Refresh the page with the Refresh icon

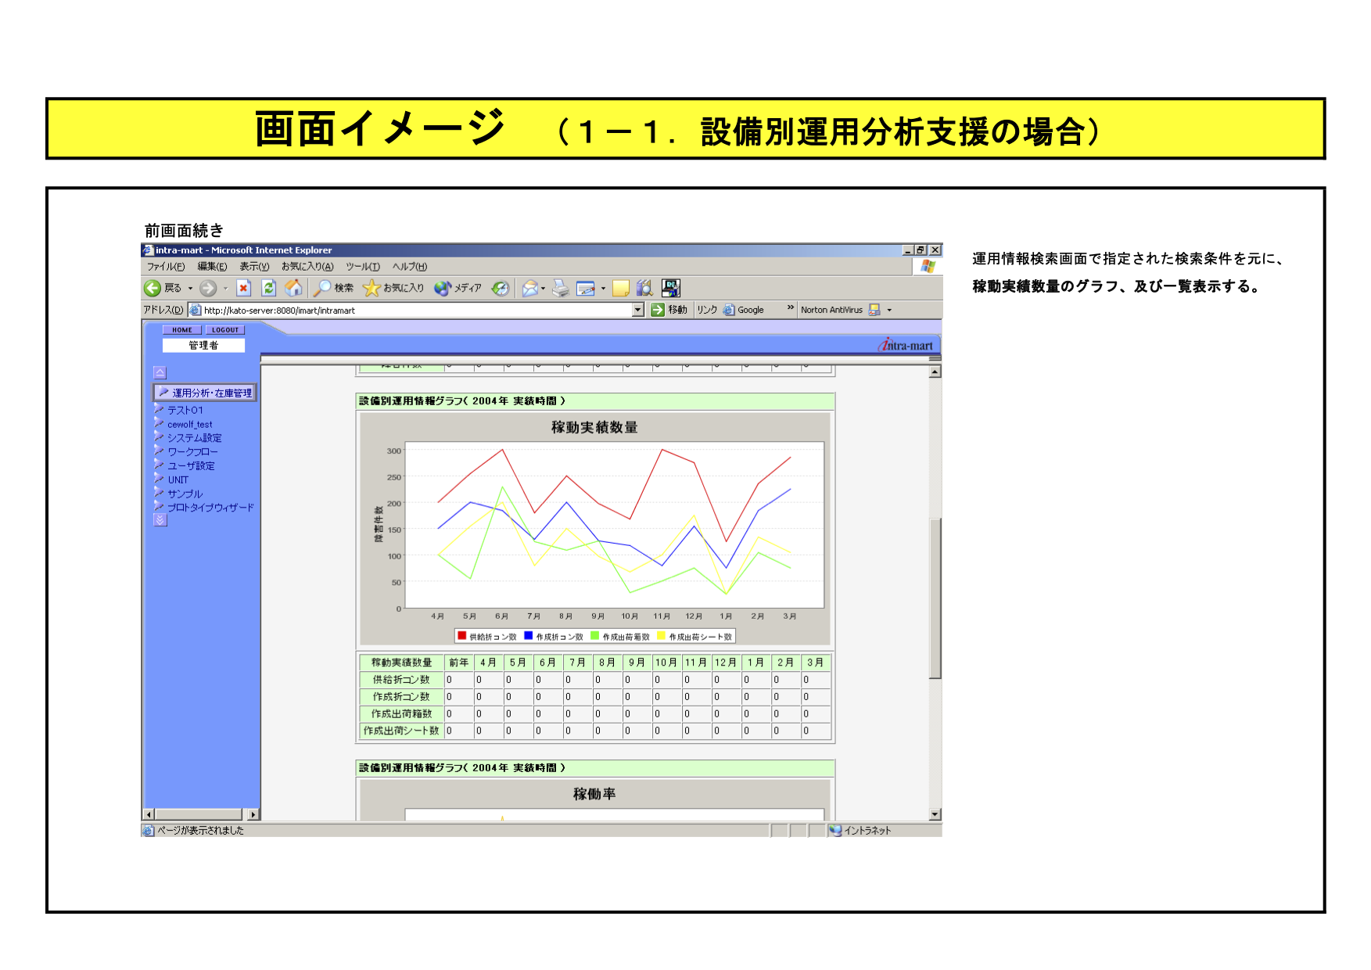[x=268, y=289]
